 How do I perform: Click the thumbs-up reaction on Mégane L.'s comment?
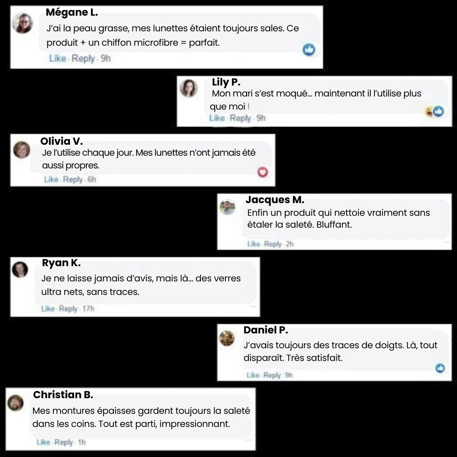pos(309,50)
